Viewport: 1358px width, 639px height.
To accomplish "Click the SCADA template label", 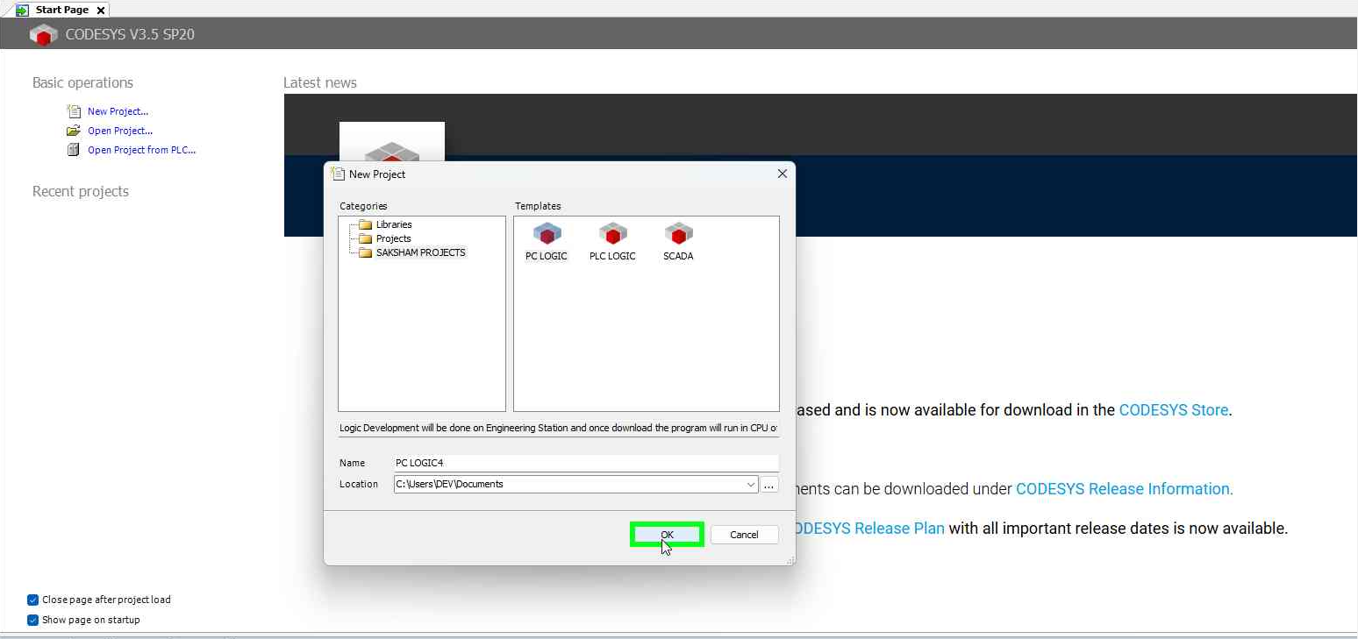I will click(678, 256).
